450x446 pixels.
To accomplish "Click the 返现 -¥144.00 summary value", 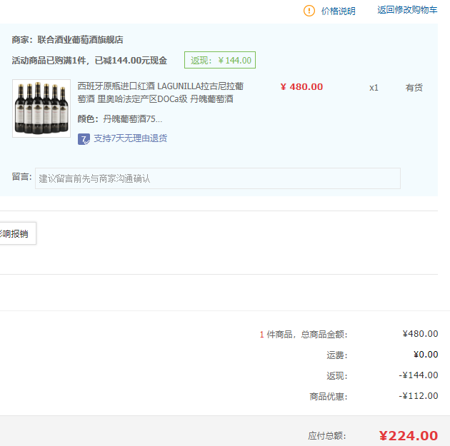I will click(419, 375).
